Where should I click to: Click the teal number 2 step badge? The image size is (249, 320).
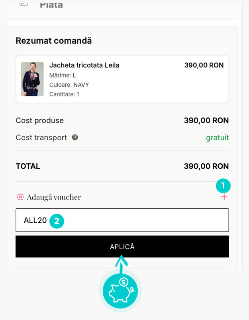[x=57, y=221]
